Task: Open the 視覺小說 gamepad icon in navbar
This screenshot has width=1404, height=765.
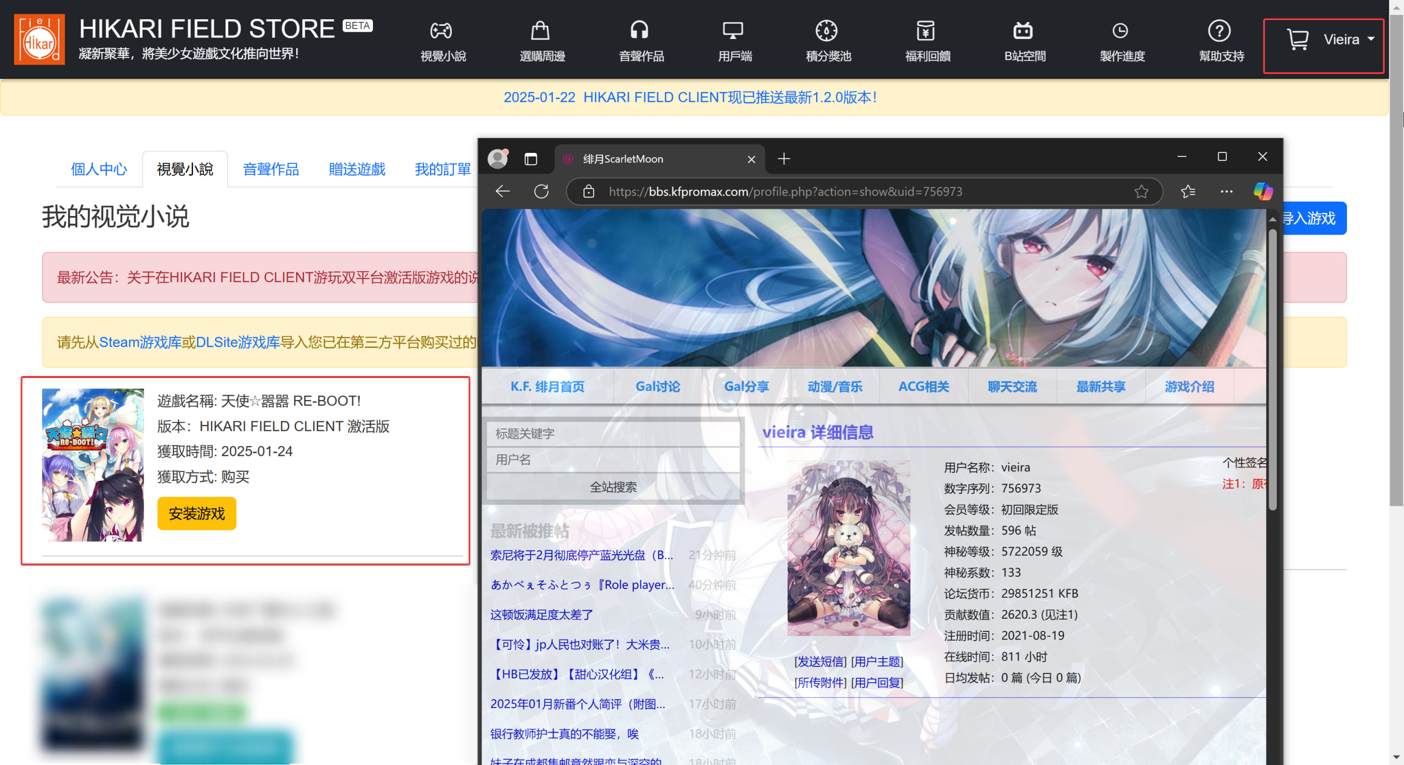Action: tap(441, 31)
